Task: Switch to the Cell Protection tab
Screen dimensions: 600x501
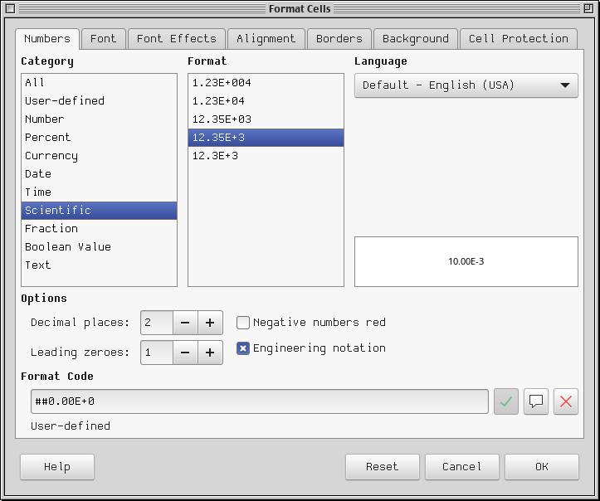Action: pyautogui.click(x=519, y=39)
